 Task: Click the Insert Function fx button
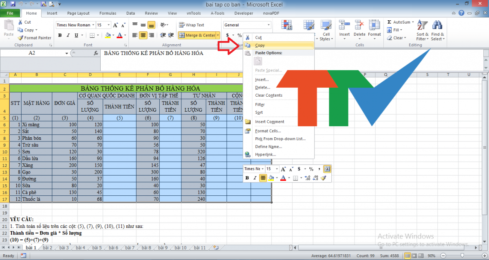click(96, 53)
